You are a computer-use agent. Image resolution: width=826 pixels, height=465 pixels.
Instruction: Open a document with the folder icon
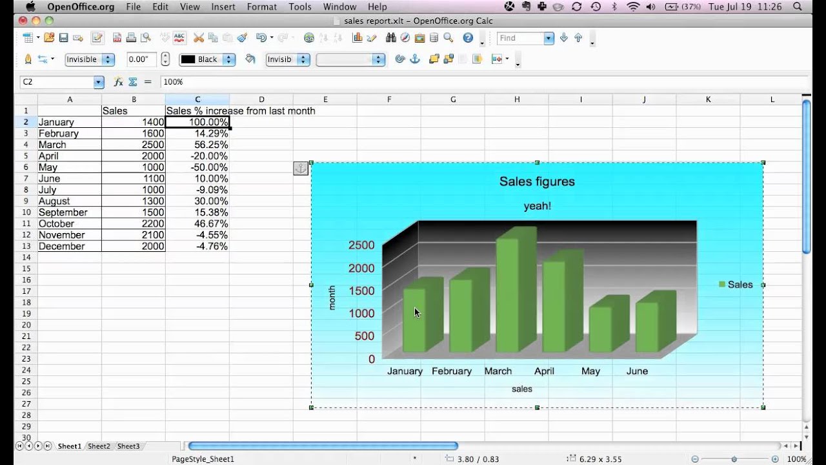(49, 38)
